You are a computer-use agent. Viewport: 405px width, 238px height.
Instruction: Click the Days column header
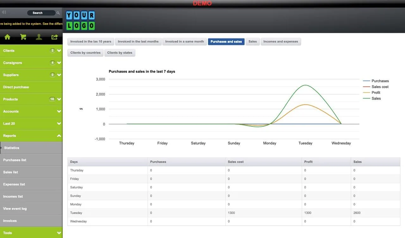coord(108,162)
